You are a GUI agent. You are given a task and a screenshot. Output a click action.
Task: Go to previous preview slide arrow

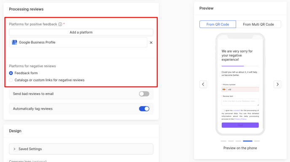(203, 84)
